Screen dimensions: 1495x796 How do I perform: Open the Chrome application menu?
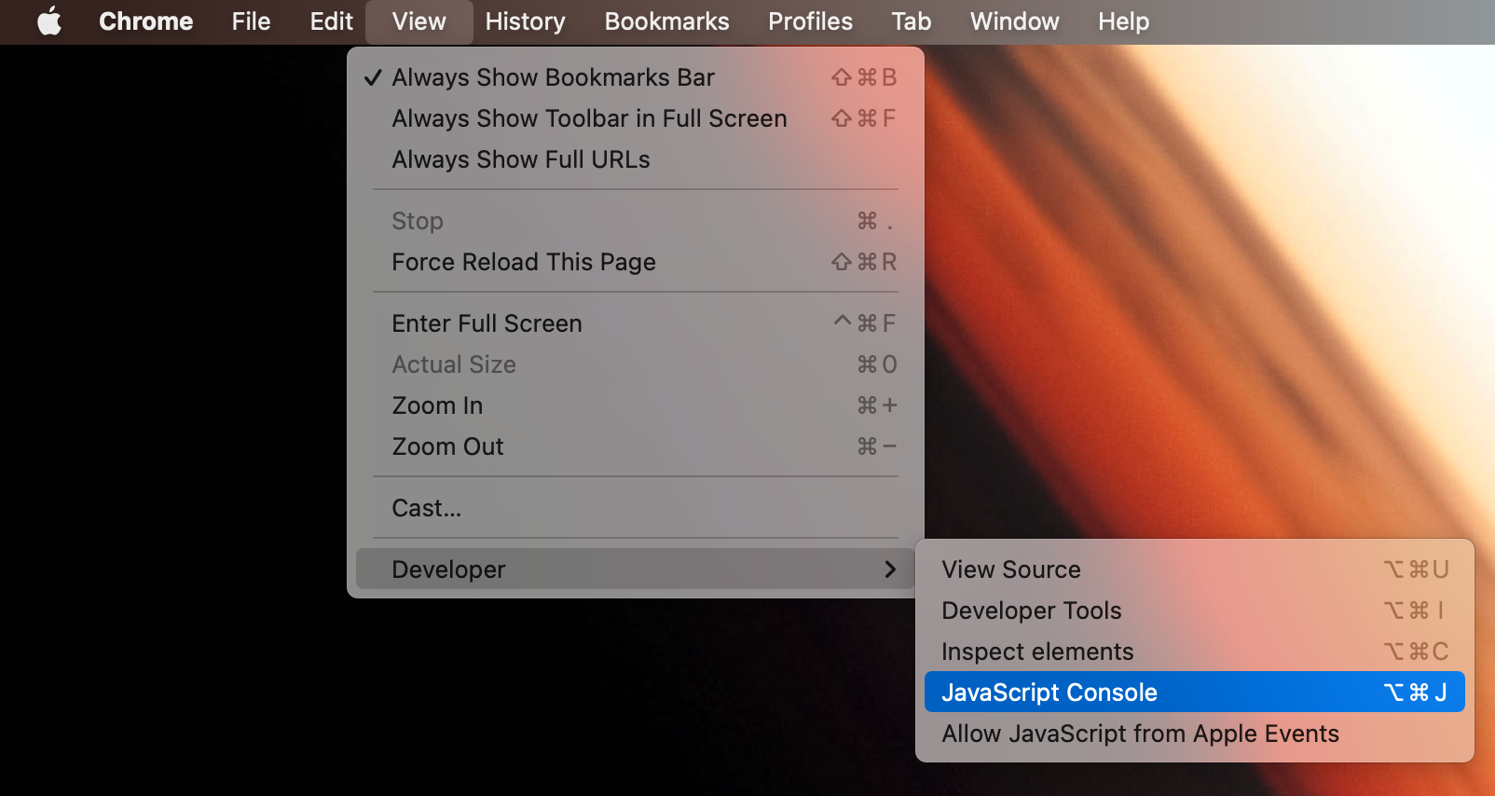point(146,21)
